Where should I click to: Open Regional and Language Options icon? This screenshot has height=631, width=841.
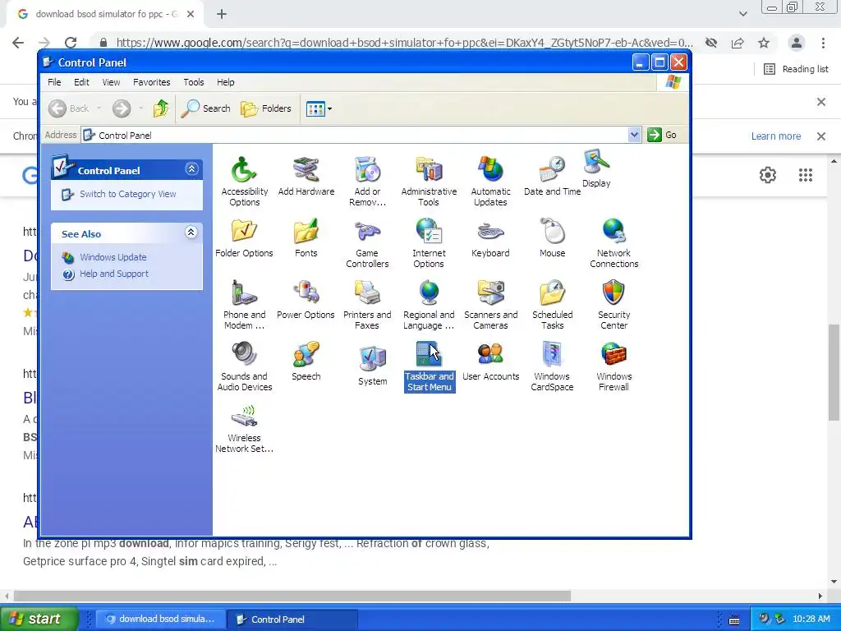pyautogui.click(x=429, y=305)
